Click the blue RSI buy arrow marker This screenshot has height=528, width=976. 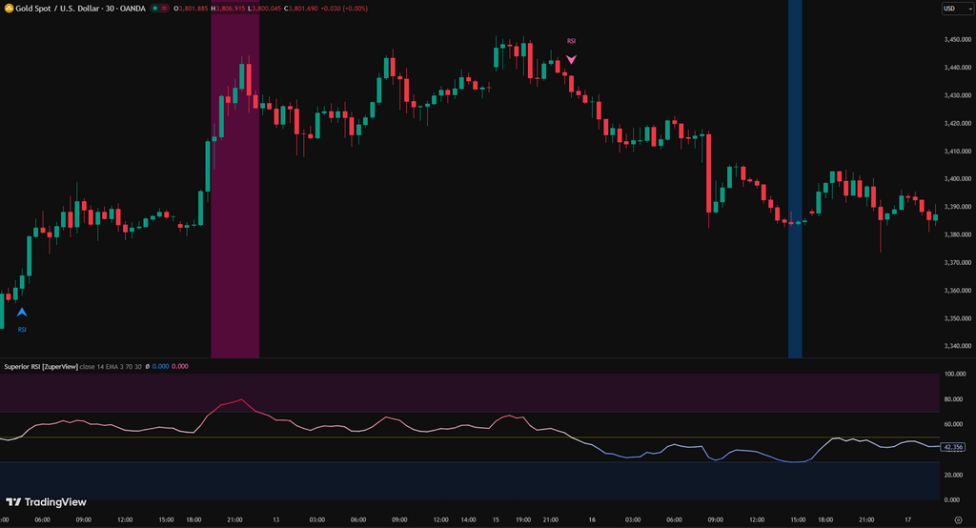(21, 312)
